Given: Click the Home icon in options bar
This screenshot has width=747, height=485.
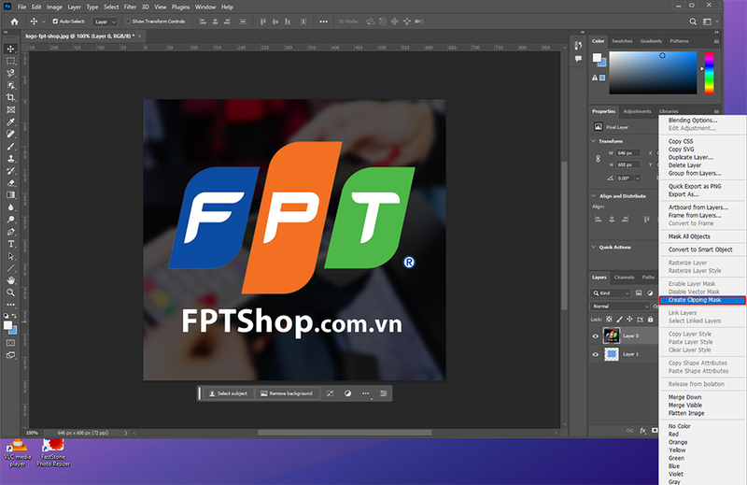Looking at the screenshot, I should [x=14, y=21].
